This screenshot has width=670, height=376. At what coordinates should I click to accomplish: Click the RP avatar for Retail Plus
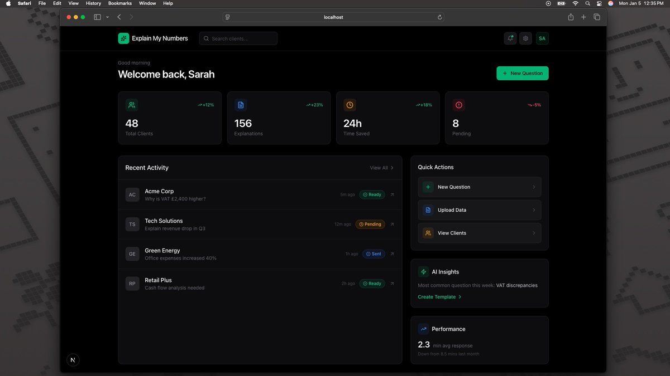132,284
